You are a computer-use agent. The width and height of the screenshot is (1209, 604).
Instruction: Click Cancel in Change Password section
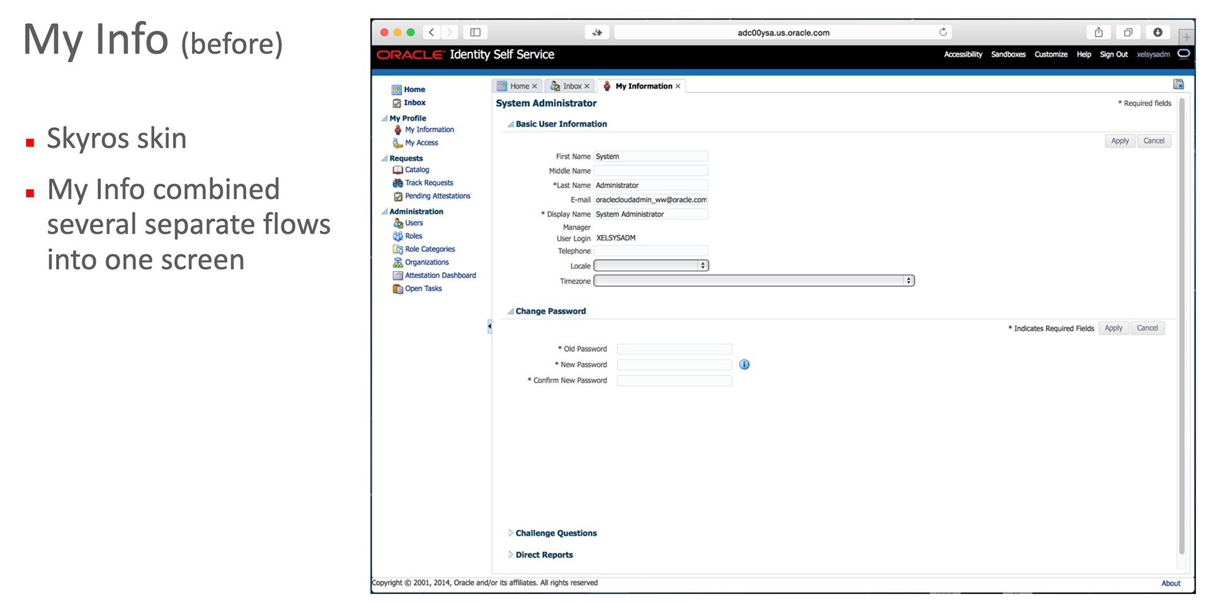pyautogui.click(x=1147, y=328)
